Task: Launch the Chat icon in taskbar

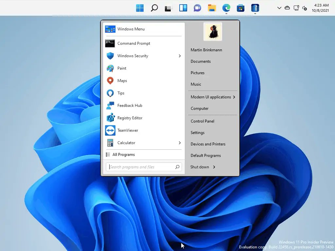Action: [197, 8]
